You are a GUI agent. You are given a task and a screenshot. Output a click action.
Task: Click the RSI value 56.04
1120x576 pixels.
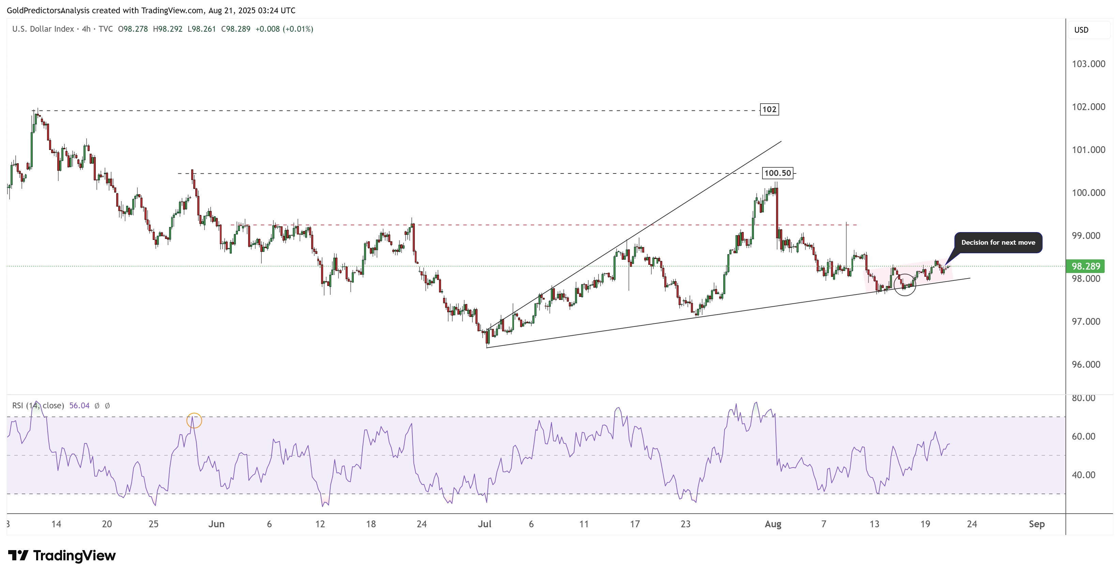click(79, 406)
